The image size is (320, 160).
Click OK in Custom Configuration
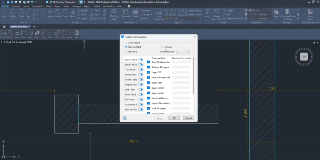click(x=174, y=118)
